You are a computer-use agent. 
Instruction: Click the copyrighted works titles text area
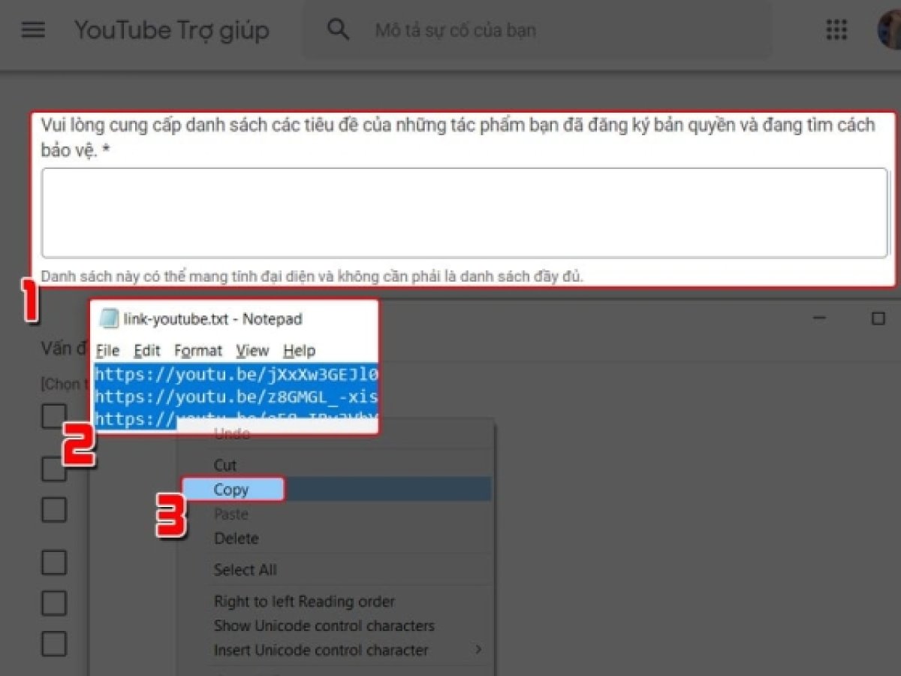click(x=464, y=213)
